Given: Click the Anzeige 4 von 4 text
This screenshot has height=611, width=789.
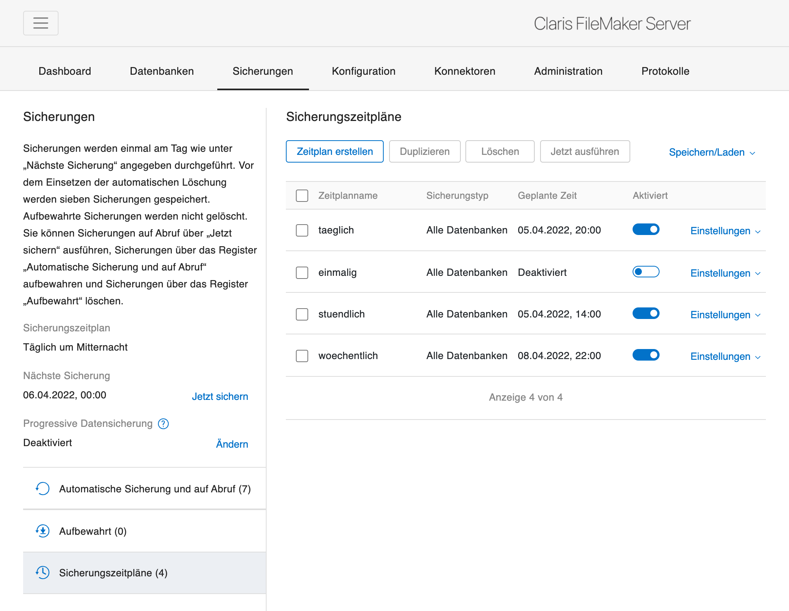Looking at the screenshot, I should (526, 398).
